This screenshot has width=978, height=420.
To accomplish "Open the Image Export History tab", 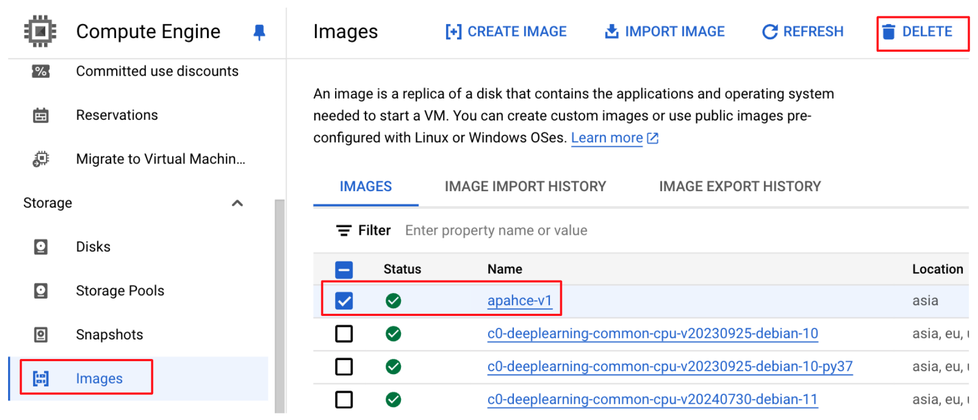I will 739,187.
